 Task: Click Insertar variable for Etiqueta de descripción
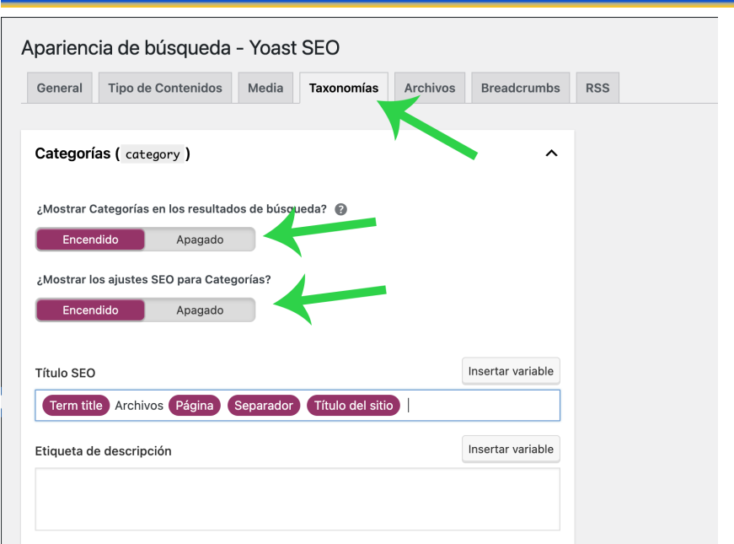(511, 450)
